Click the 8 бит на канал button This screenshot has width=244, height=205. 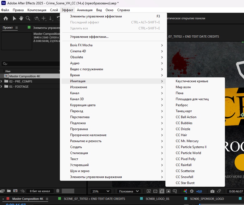[x=40, y=191]
